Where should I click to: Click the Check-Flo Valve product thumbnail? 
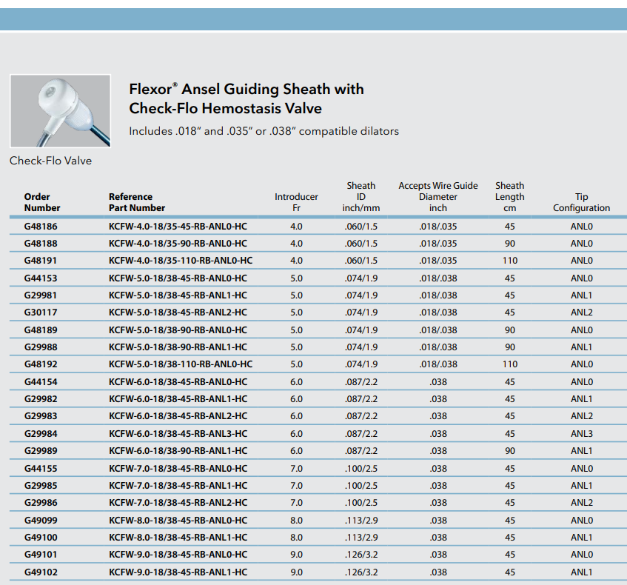tap(61, 111)
